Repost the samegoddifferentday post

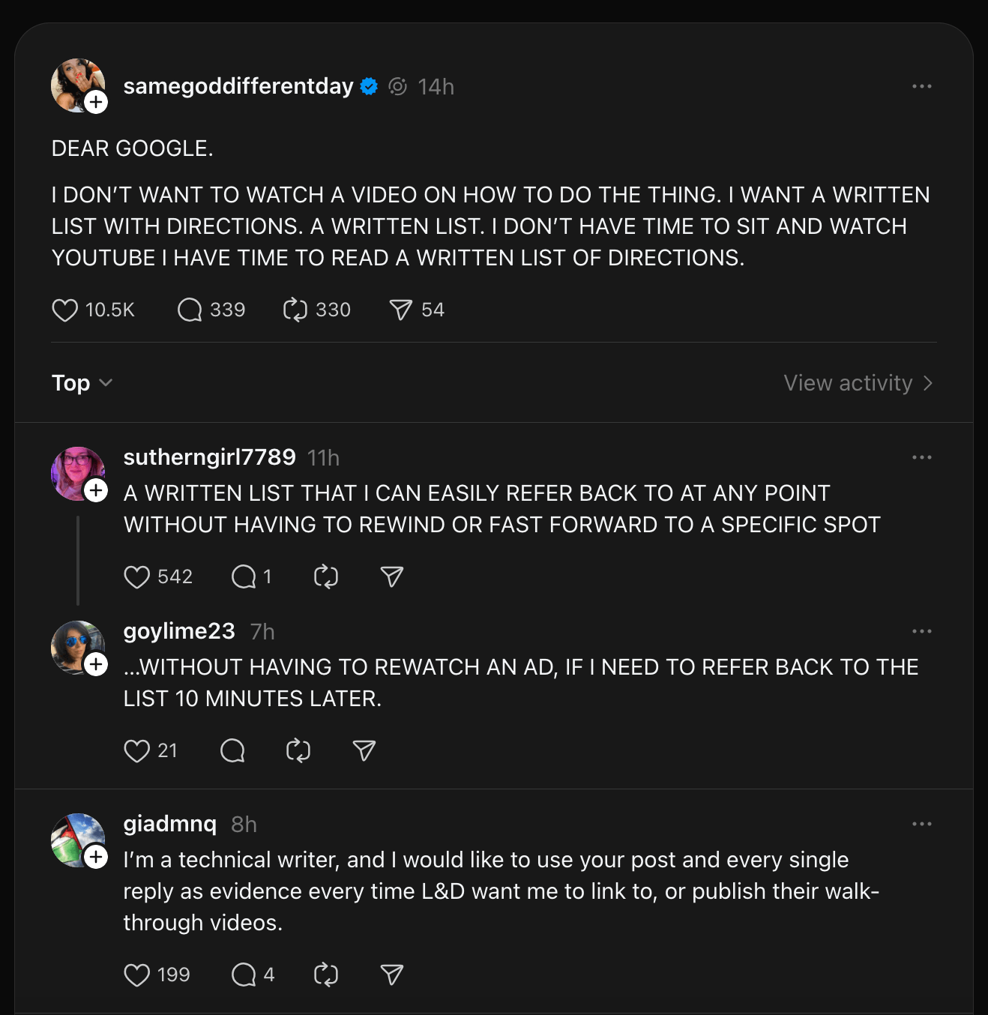(x=295, y=310)
